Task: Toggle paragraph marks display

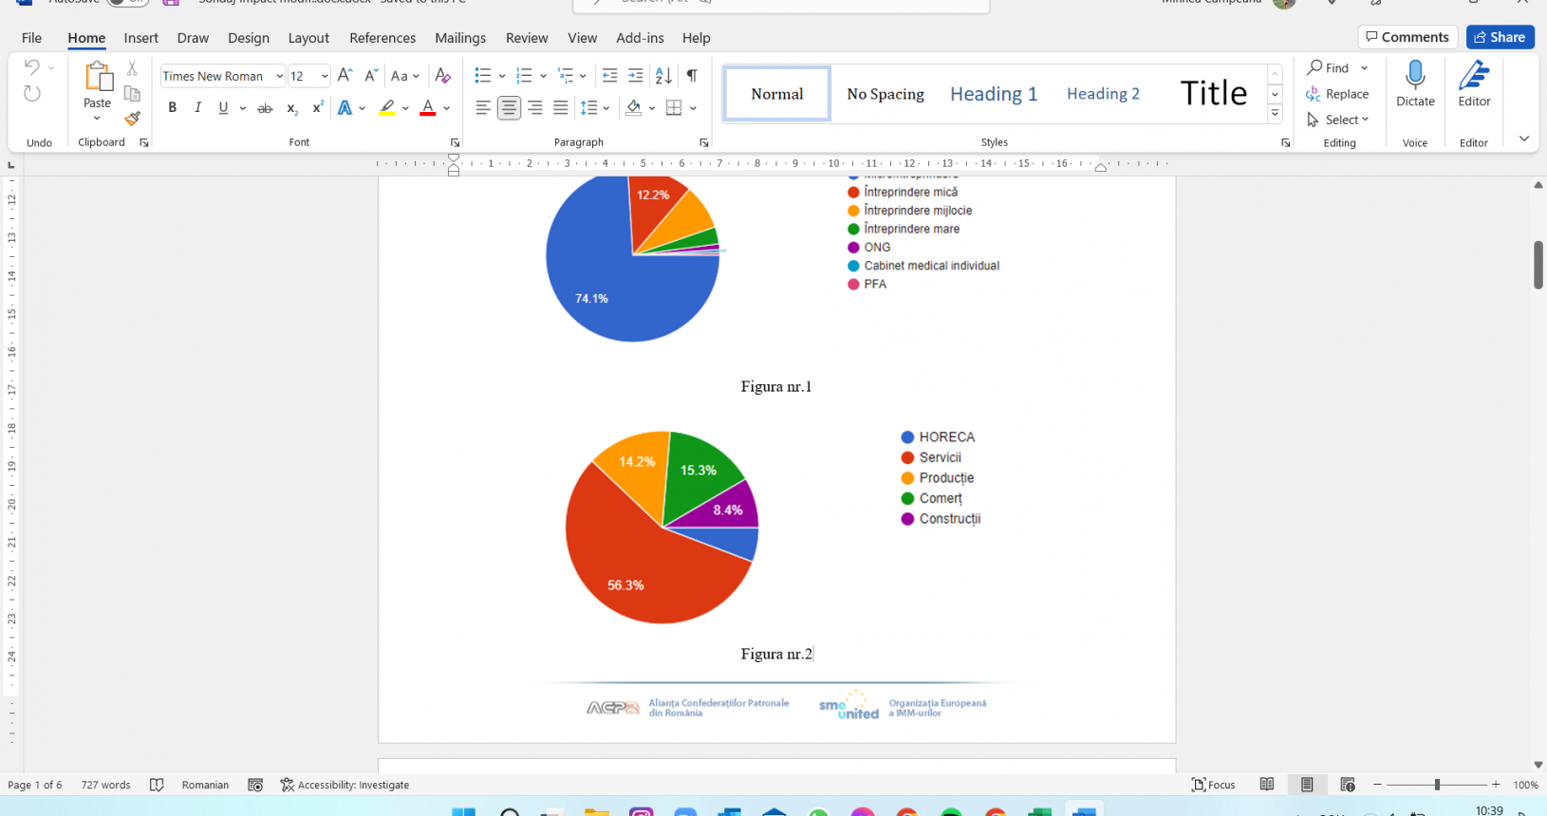Action: point(692,76)
